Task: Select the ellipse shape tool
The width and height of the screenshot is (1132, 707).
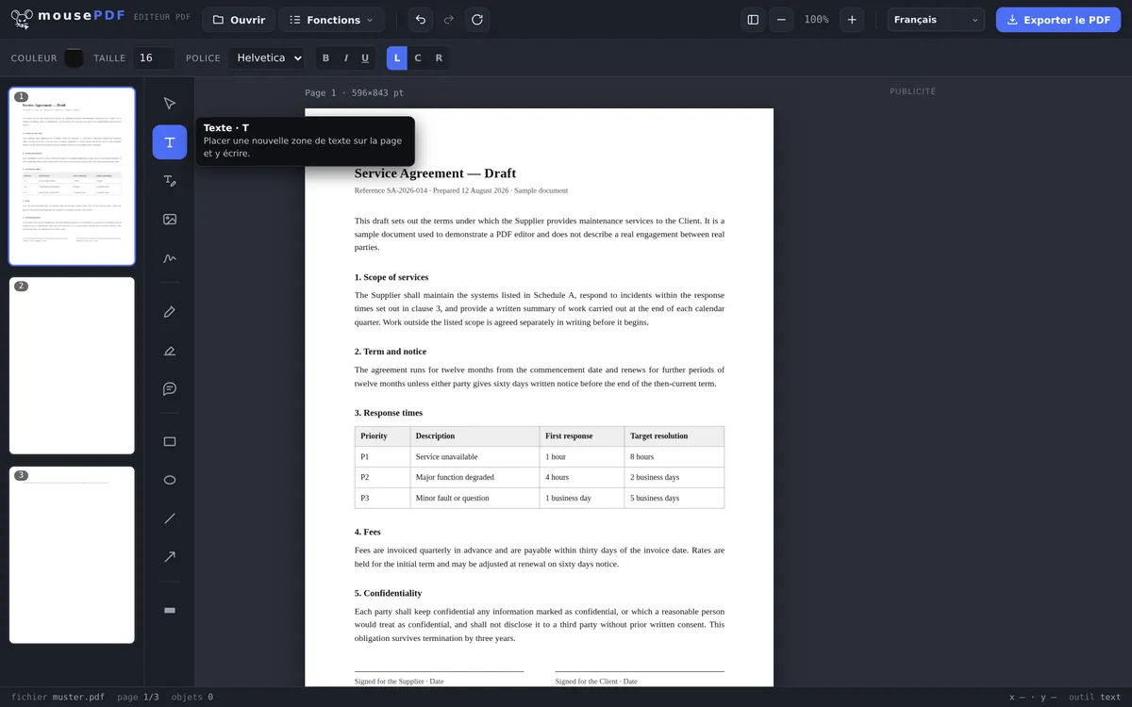Action: pyautogui.click(x=170, y=480)
